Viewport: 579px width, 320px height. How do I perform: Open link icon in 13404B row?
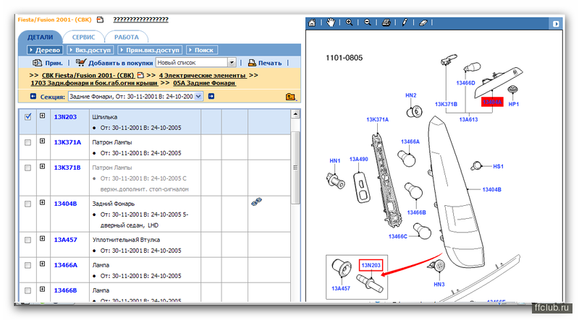[256, 202]
